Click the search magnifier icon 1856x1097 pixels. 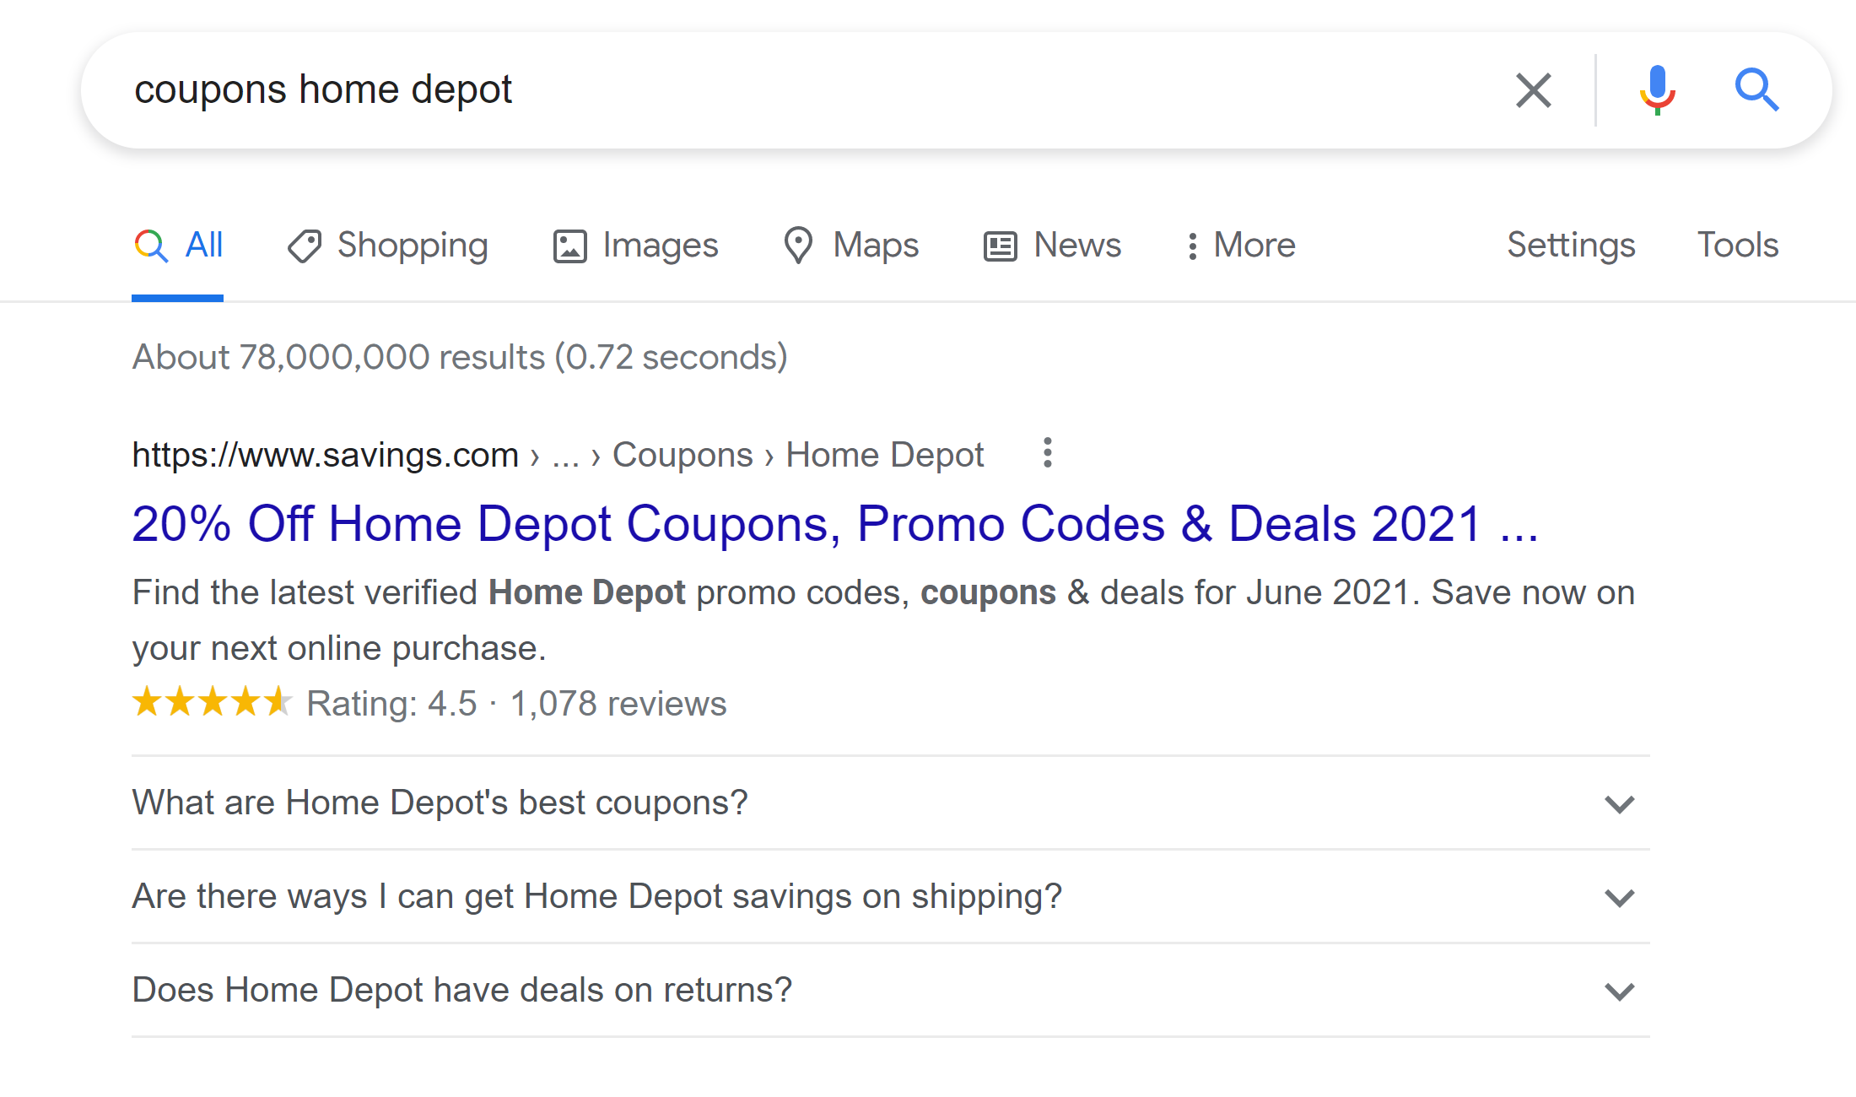[x=1756, y=89]
